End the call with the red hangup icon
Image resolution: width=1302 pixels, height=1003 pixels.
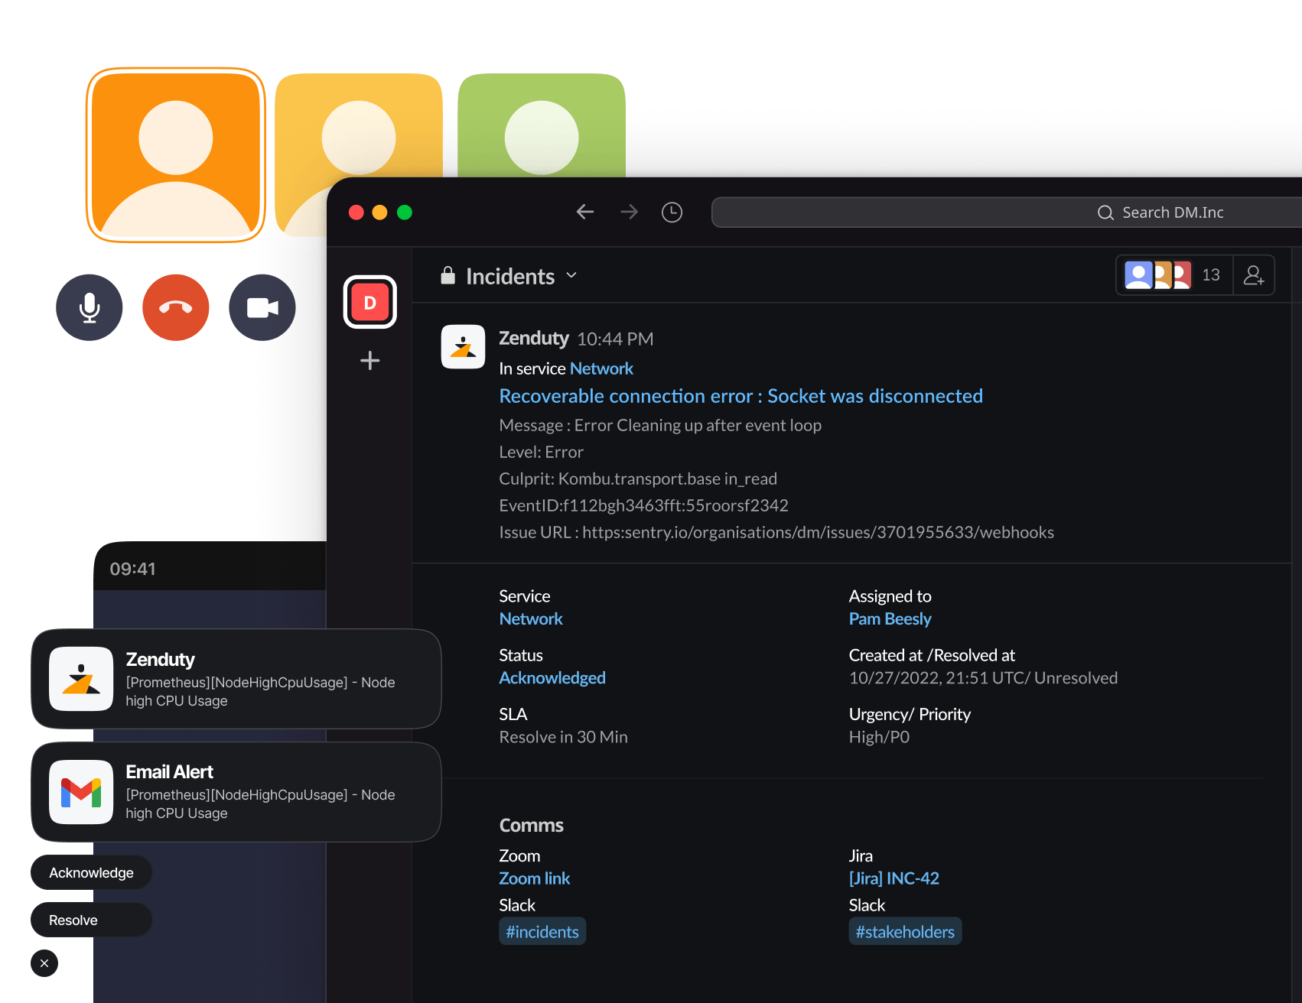(x=175, y=307)
